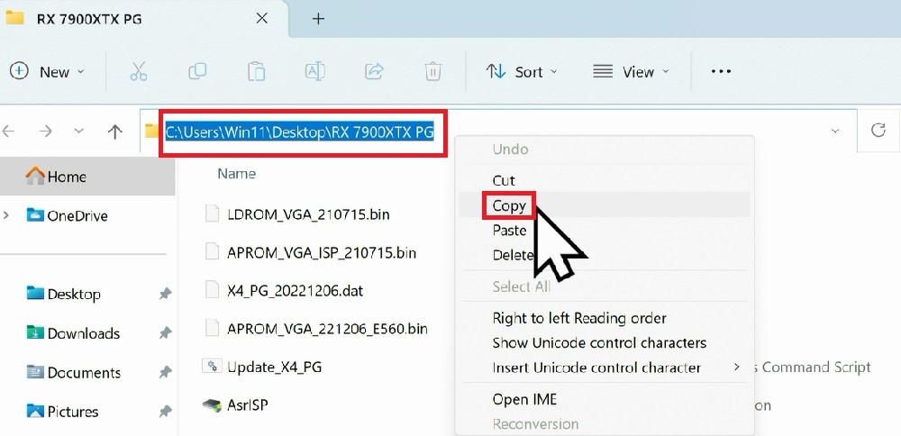Screen dimensions: 901x436
Task: Go up one folder level
Action: pos(114,132)
